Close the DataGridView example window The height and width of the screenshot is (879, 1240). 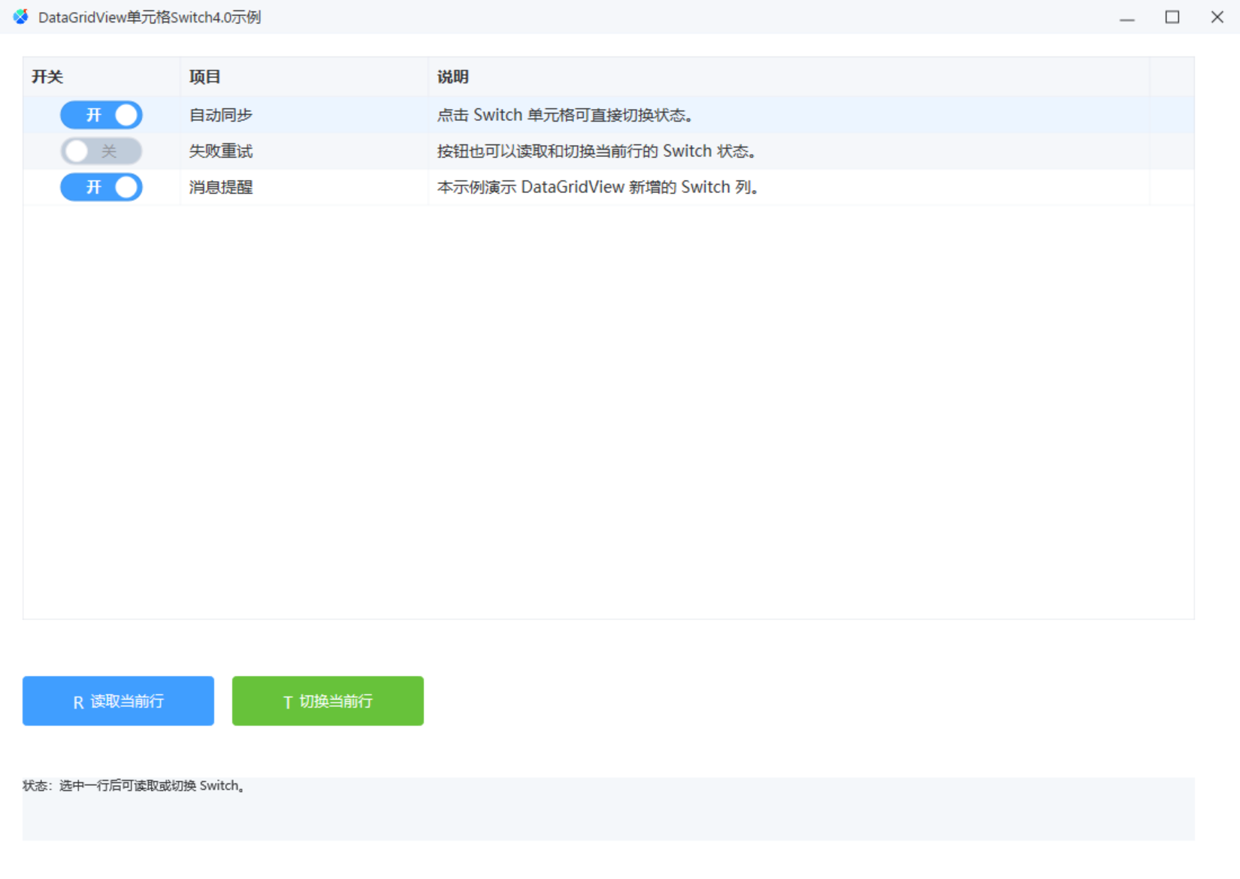[1217, 17]
